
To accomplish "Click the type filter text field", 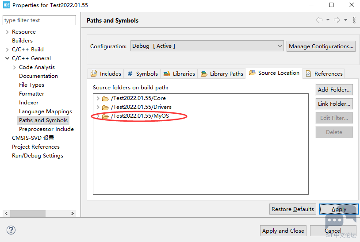I will (39, 20).
